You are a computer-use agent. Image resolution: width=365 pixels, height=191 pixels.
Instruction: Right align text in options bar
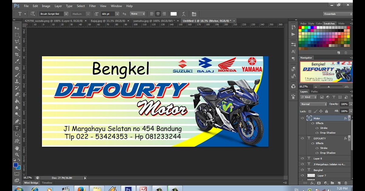pos(164,14)
